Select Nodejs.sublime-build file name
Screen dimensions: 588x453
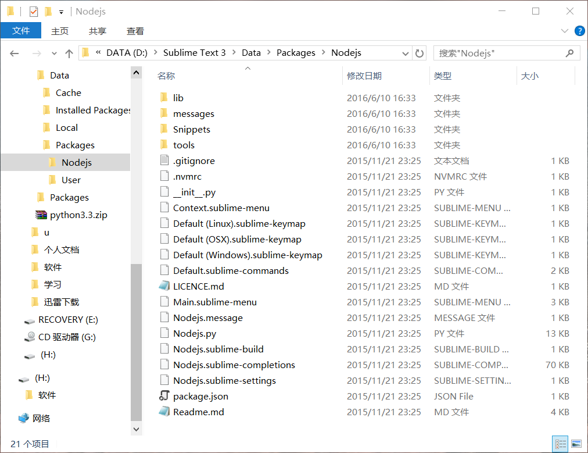coord(218,349)
